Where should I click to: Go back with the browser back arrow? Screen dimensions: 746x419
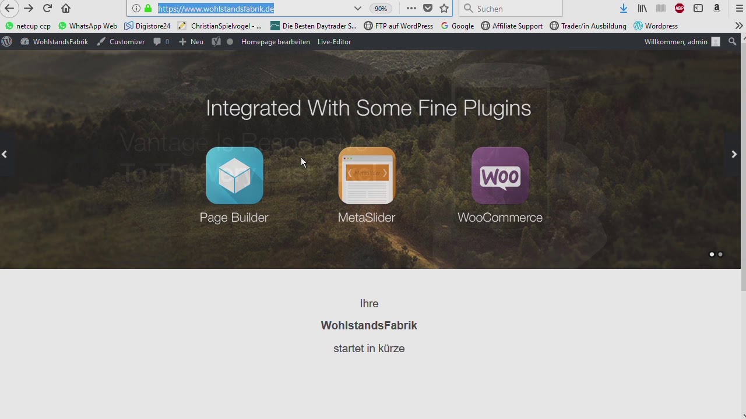pos(9,8)
